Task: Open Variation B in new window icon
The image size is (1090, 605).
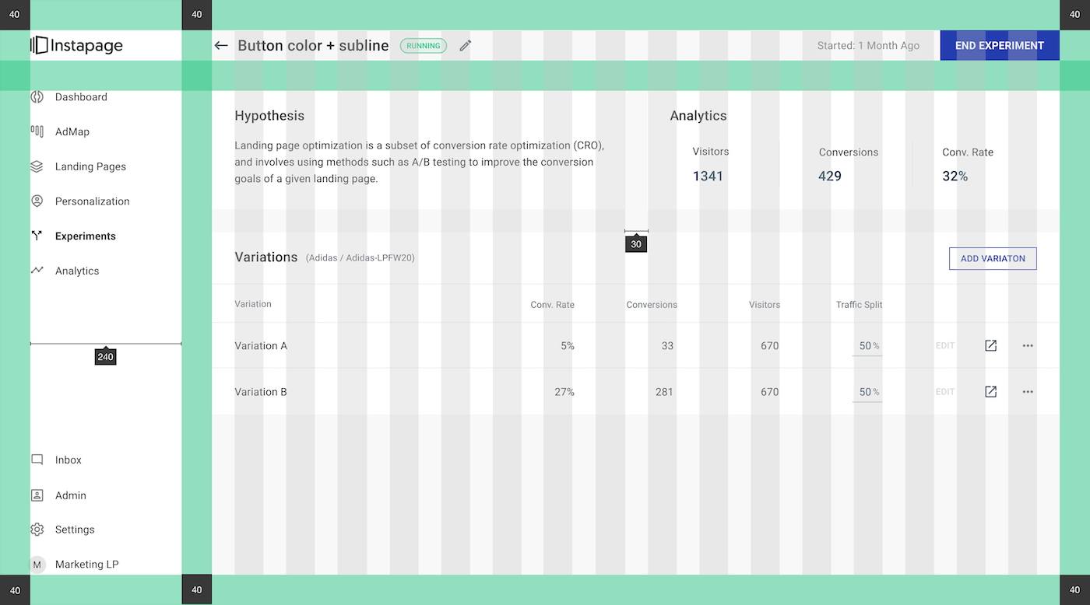Action: coord(990,391)
